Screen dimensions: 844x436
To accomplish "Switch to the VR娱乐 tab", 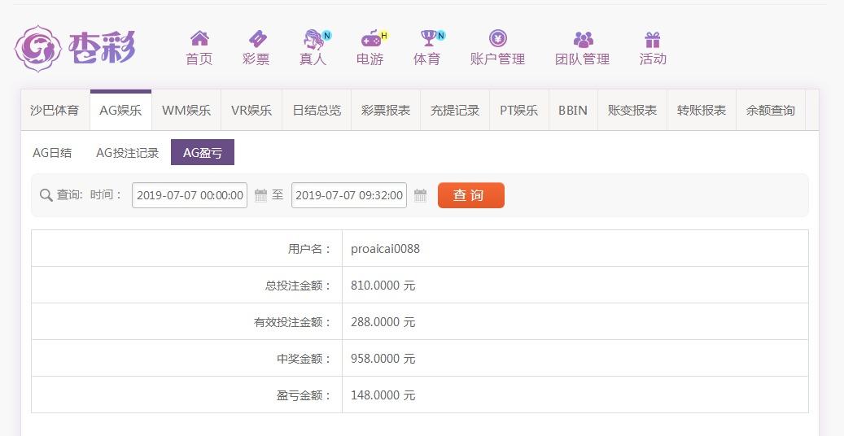I will (251, 111).
